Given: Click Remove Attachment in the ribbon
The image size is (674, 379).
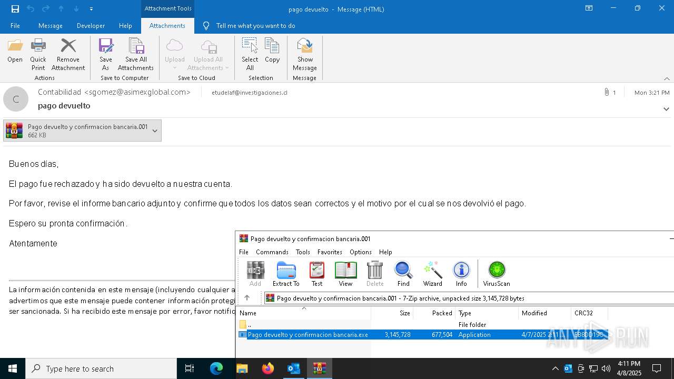Looking at the screenshot, I should click(68, 54).
